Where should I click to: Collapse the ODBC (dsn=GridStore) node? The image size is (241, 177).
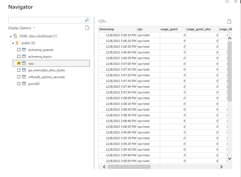point(11,36)
